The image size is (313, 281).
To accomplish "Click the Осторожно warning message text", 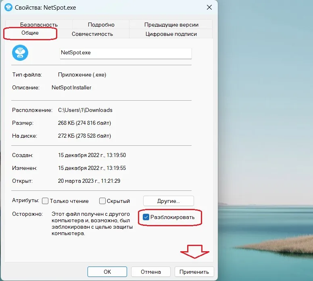I will [92, 223].
